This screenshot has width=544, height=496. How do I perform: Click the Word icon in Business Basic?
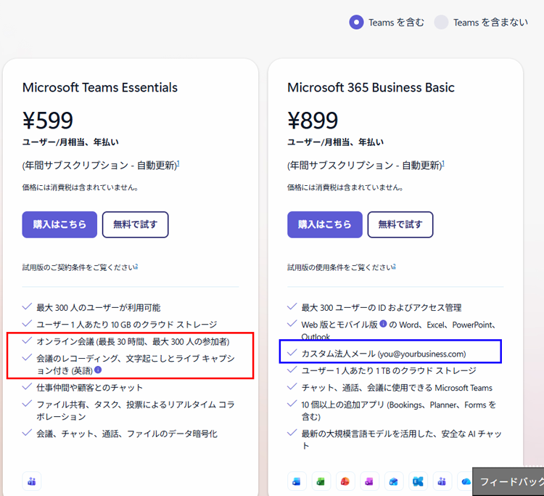pos(297,481)
